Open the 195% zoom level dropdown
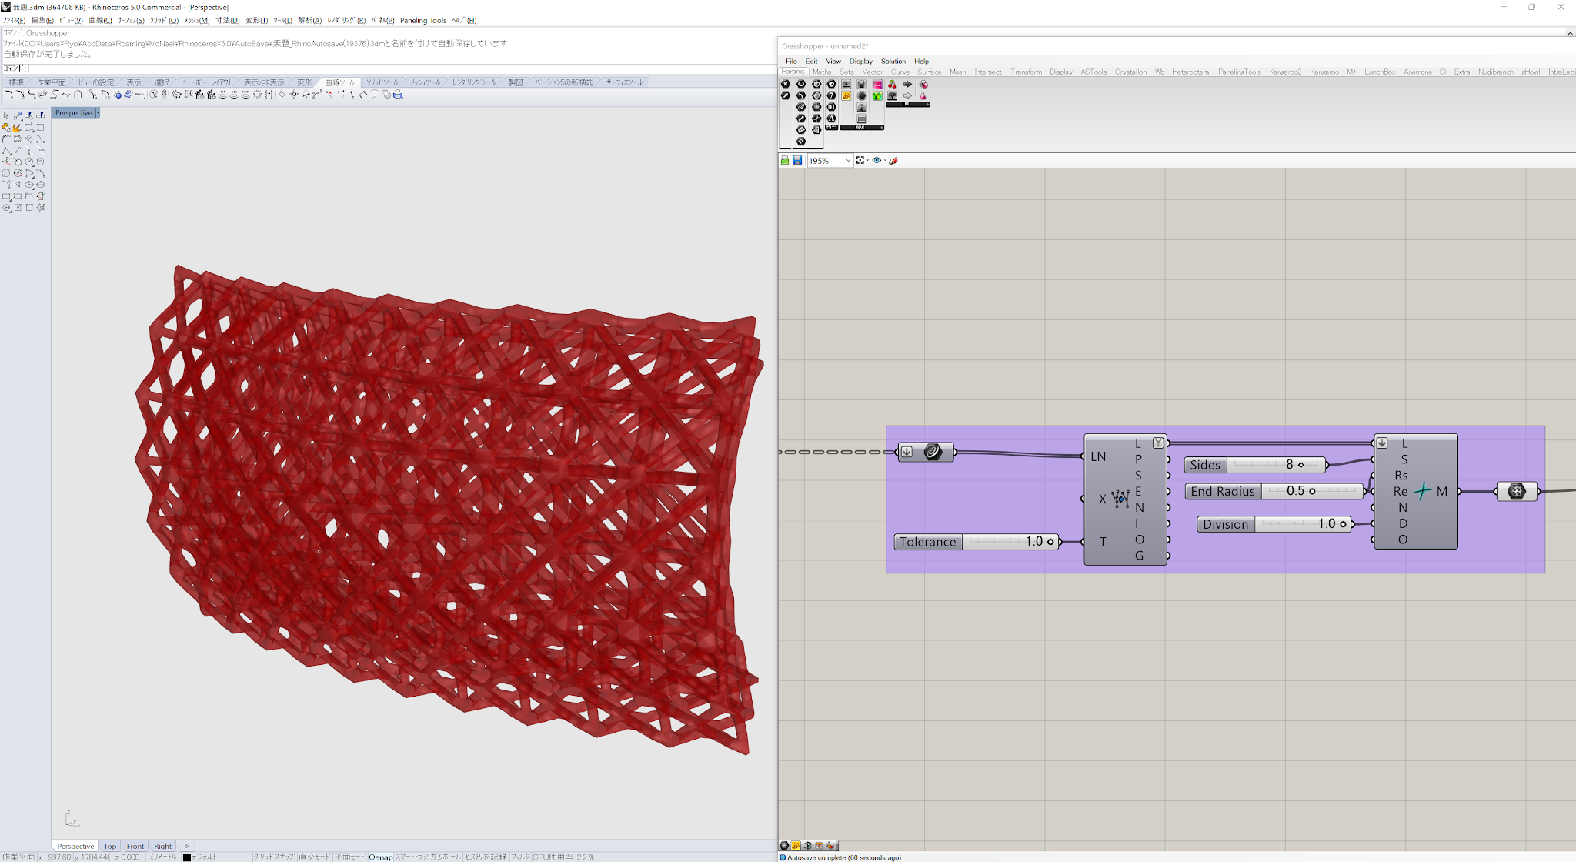The width and height of the screenshot is (1576, 862). point(849,160)
